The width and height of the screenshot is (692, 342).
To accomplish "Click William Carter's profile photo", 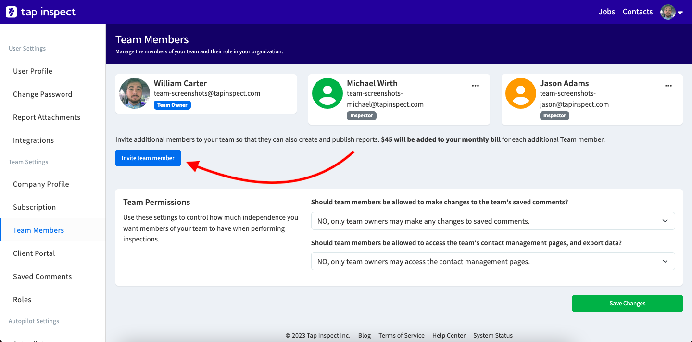I will 135,93.
